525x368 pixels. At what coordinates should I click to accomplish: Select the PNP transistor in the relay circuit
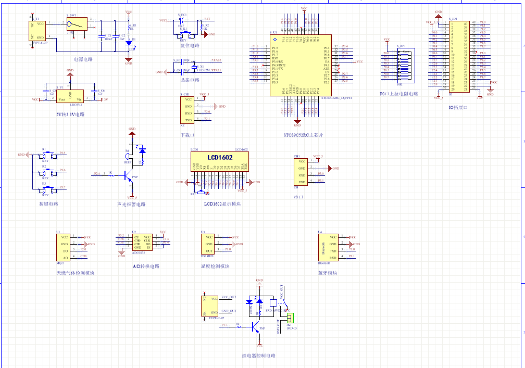[x=256, y=328]
